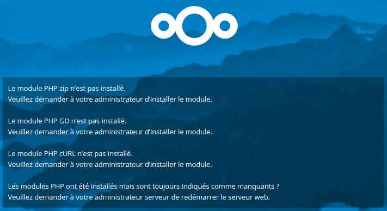Select the "Le module PHP GD n'est pas installé" message

(67, 121)
